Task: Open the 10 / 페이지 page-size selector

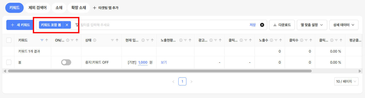Action: pos(347,81)
